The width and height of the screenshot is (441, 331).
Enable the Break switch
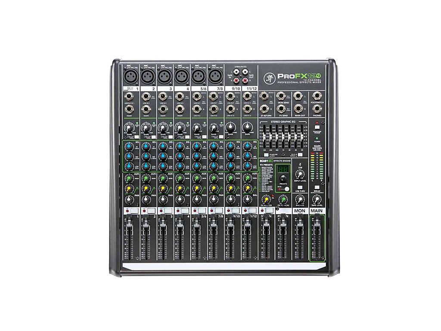click(x=317, y=187)
